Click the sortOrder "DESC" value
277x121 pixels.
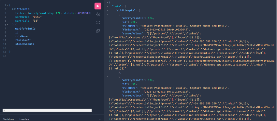[37, 17]
